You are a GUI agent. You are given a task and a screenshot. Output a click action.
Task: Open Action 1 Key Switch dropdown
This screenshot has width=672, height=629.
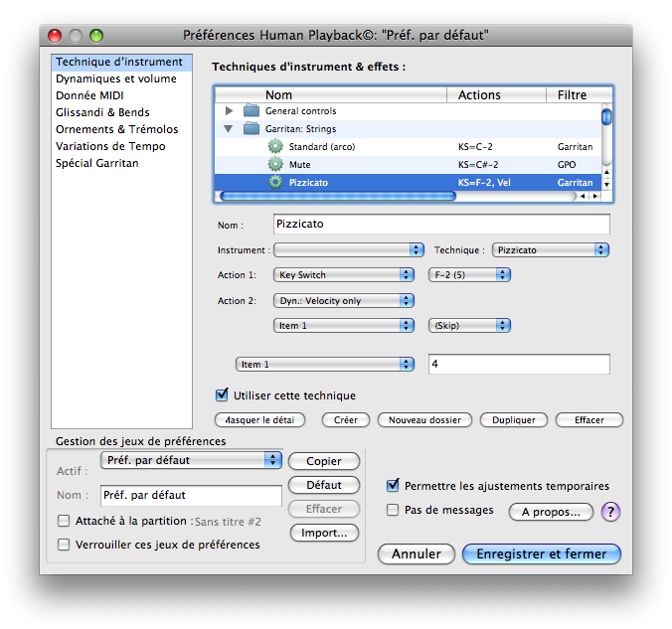[344, 275]
